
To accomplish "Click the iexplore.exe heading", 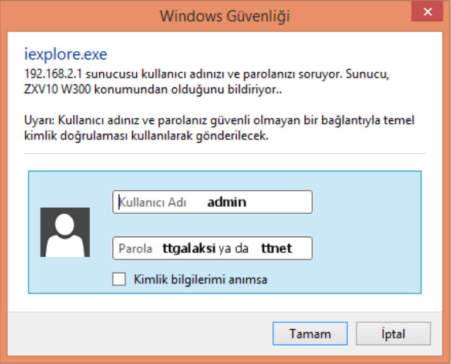I will point(65,55).
